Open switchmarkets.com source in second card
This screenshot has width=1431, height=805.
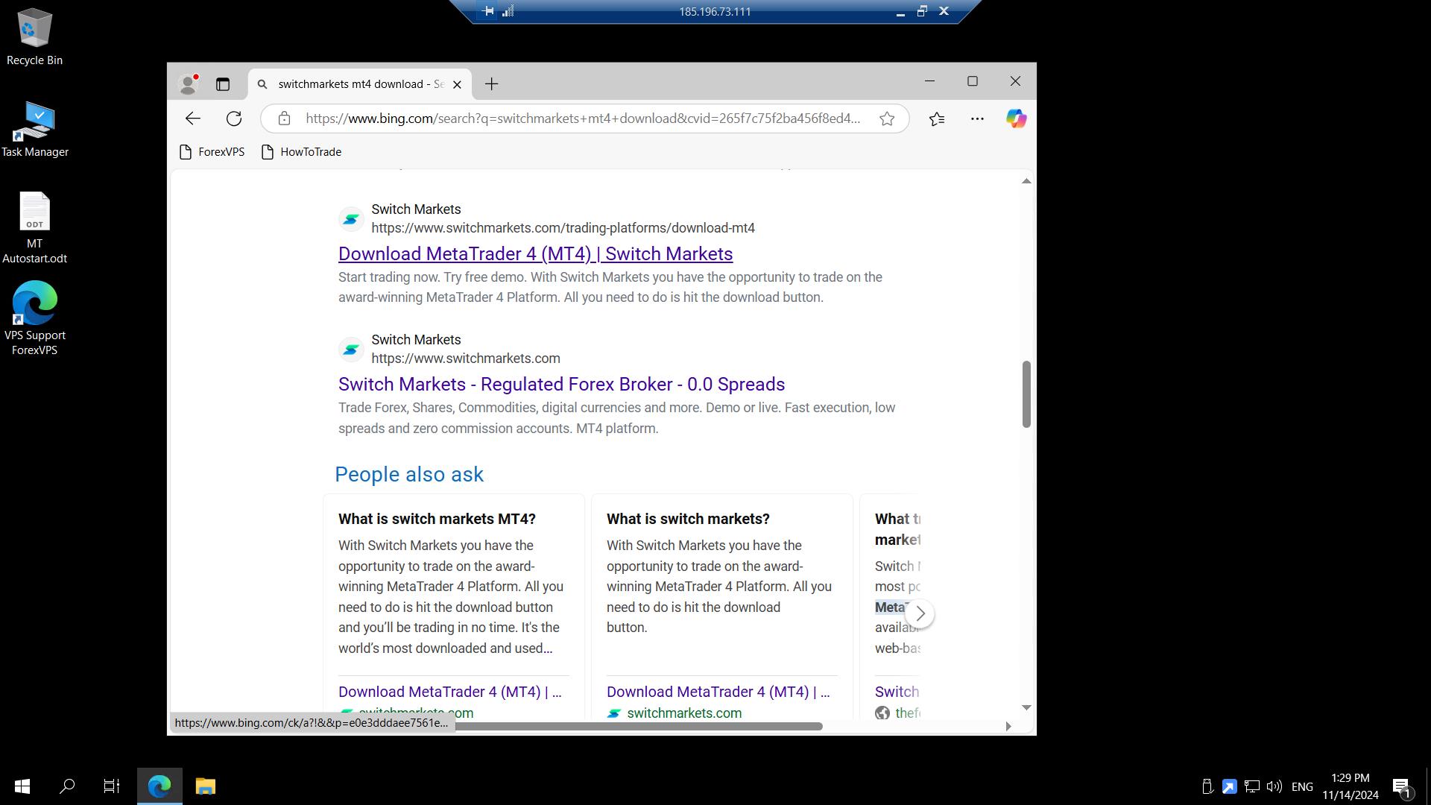(x=683, y=713)
